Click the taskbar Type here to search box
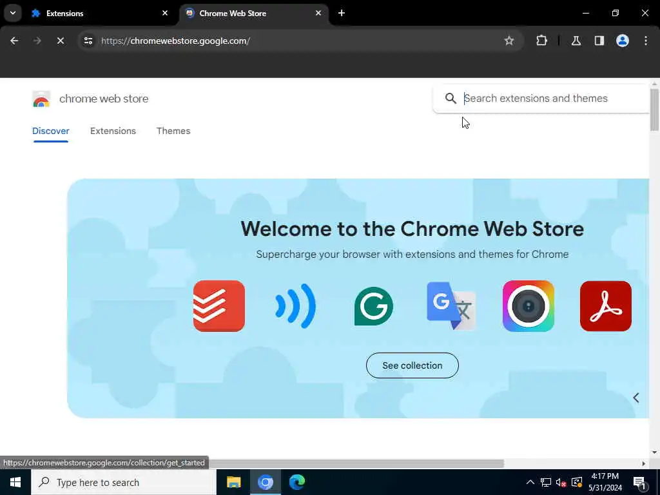This screenshot has width=660, height=495. point(124,482)
